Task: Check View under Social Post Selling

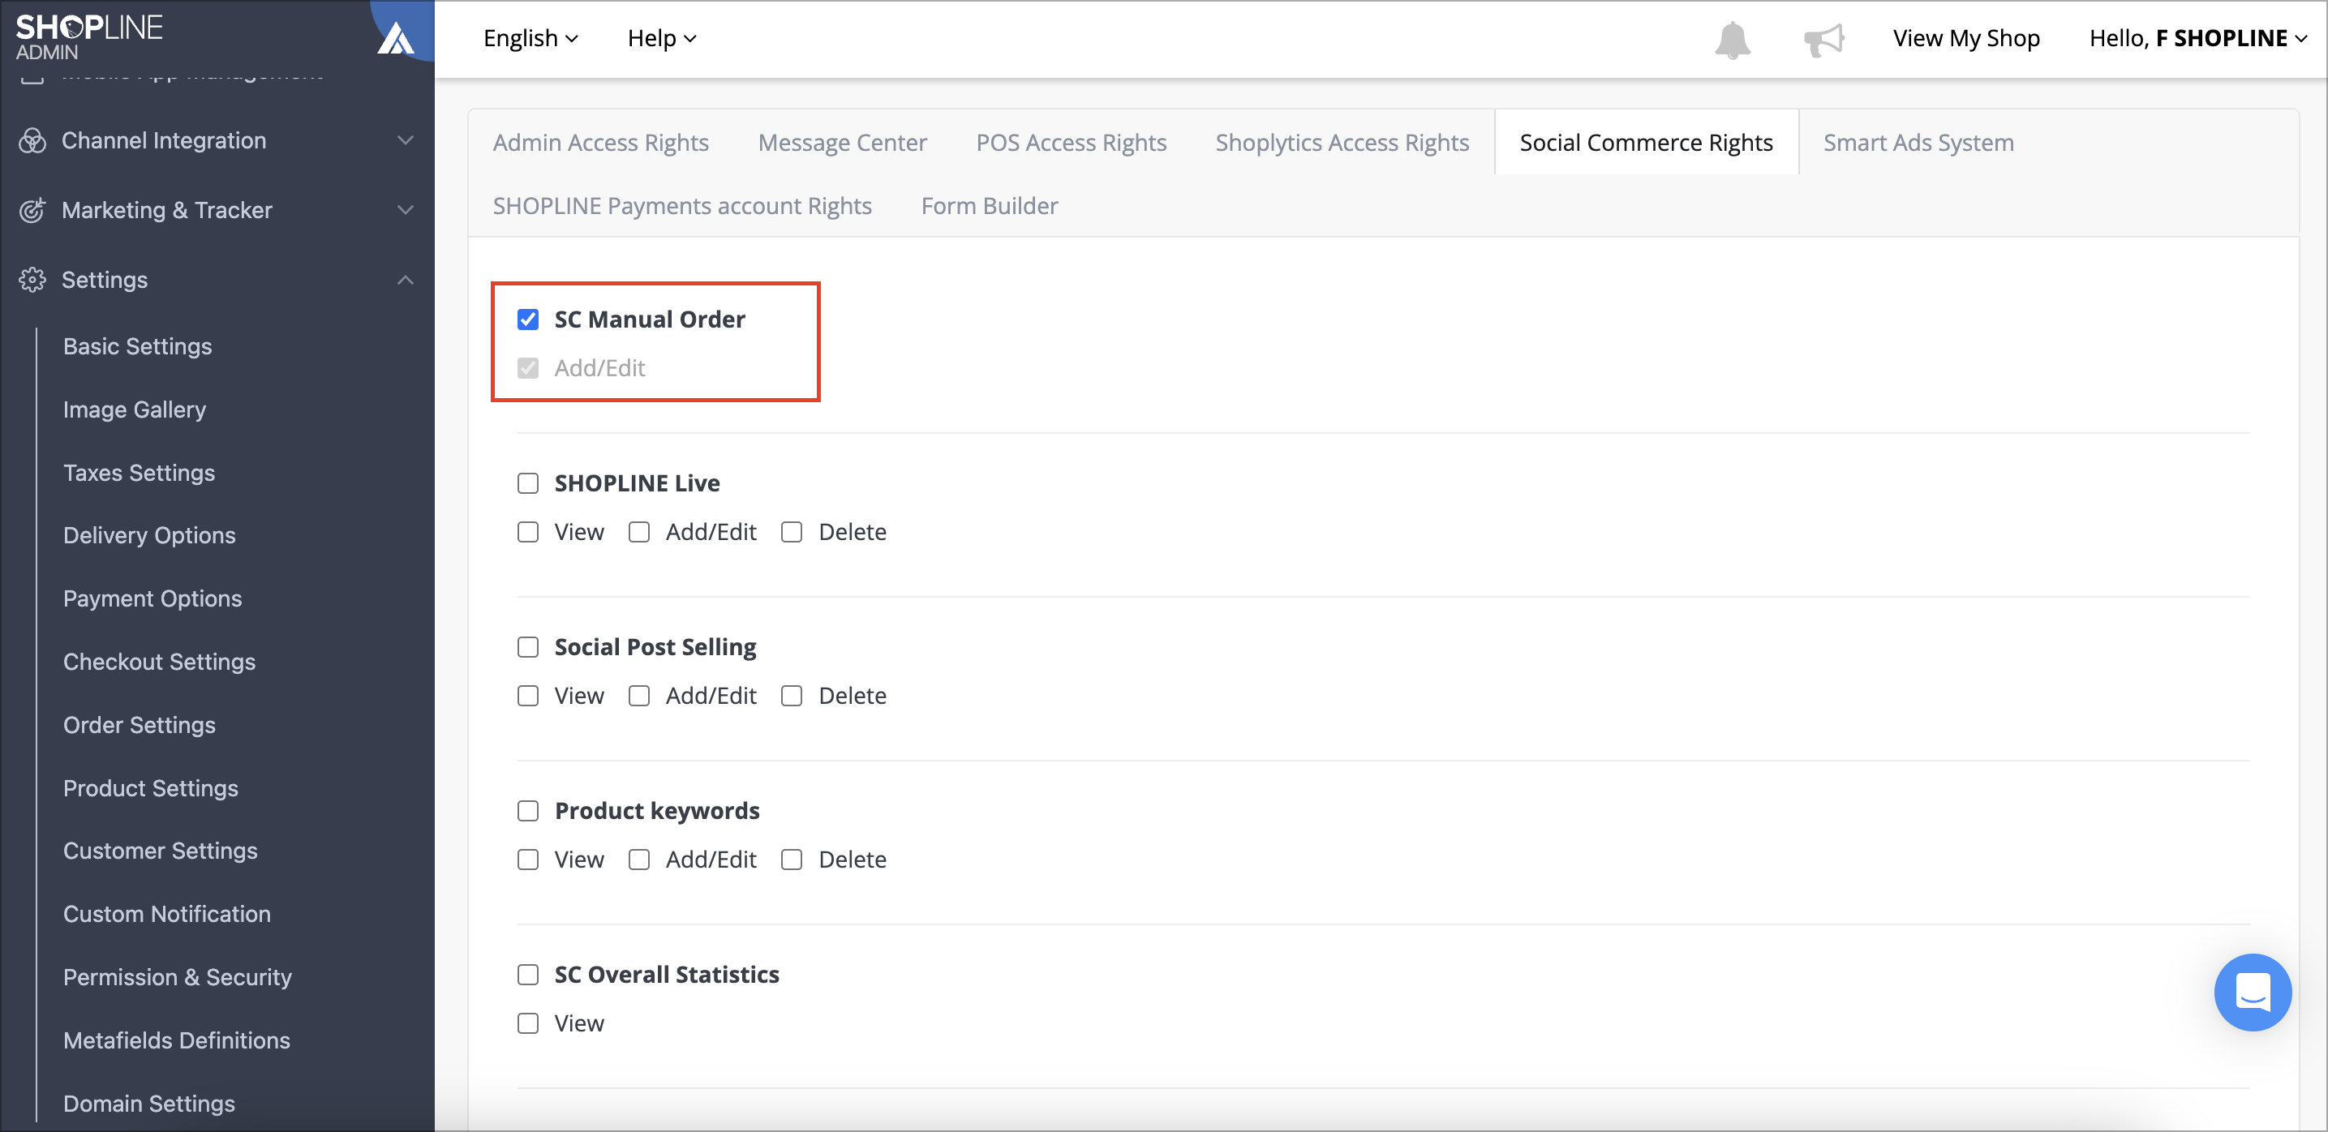Action: [x=528, y=696]
